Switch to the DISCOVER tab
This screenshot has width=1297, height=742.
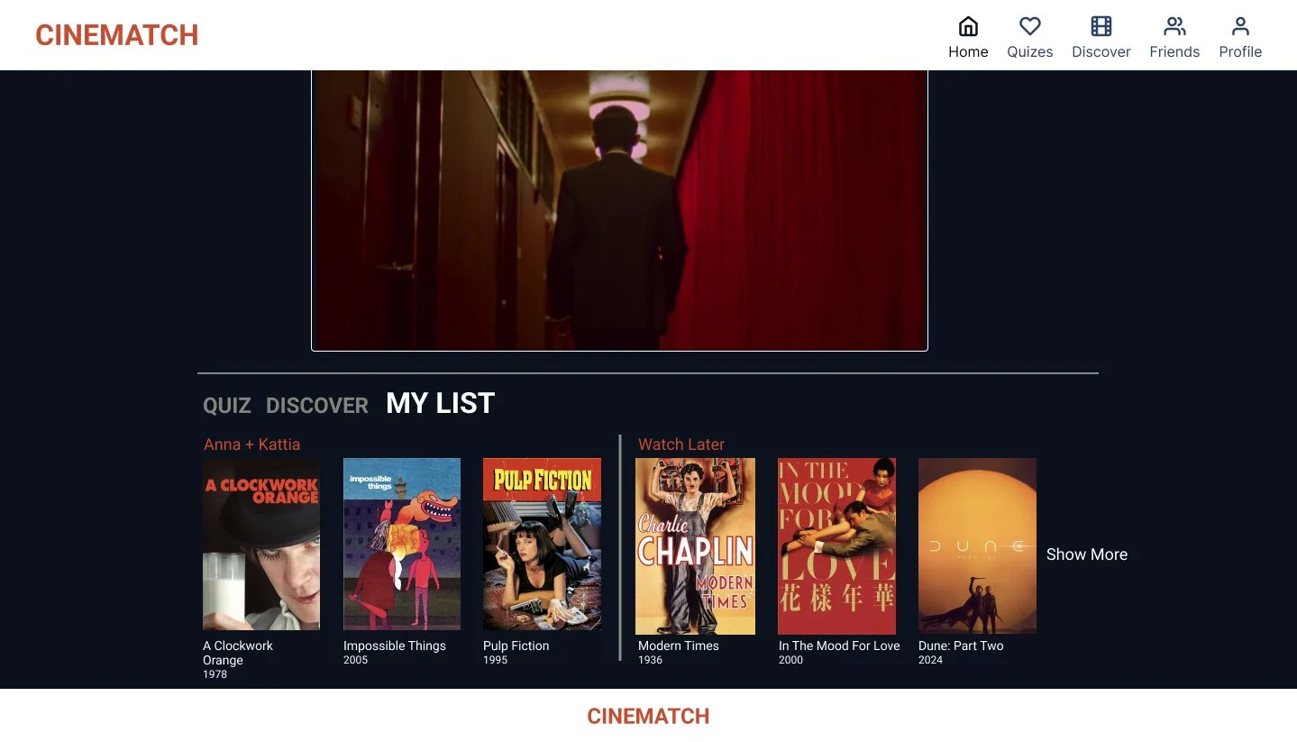pyautogui.click(x=317, y=406)
